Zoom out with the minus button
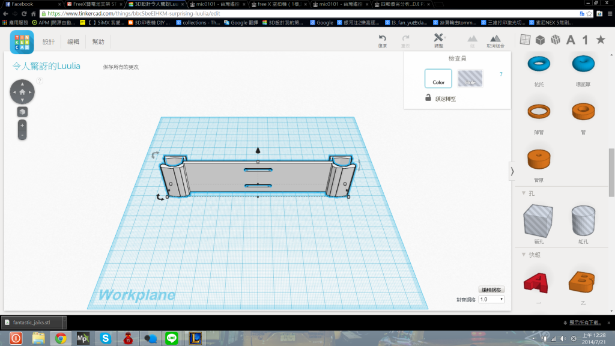 (22, 135)
